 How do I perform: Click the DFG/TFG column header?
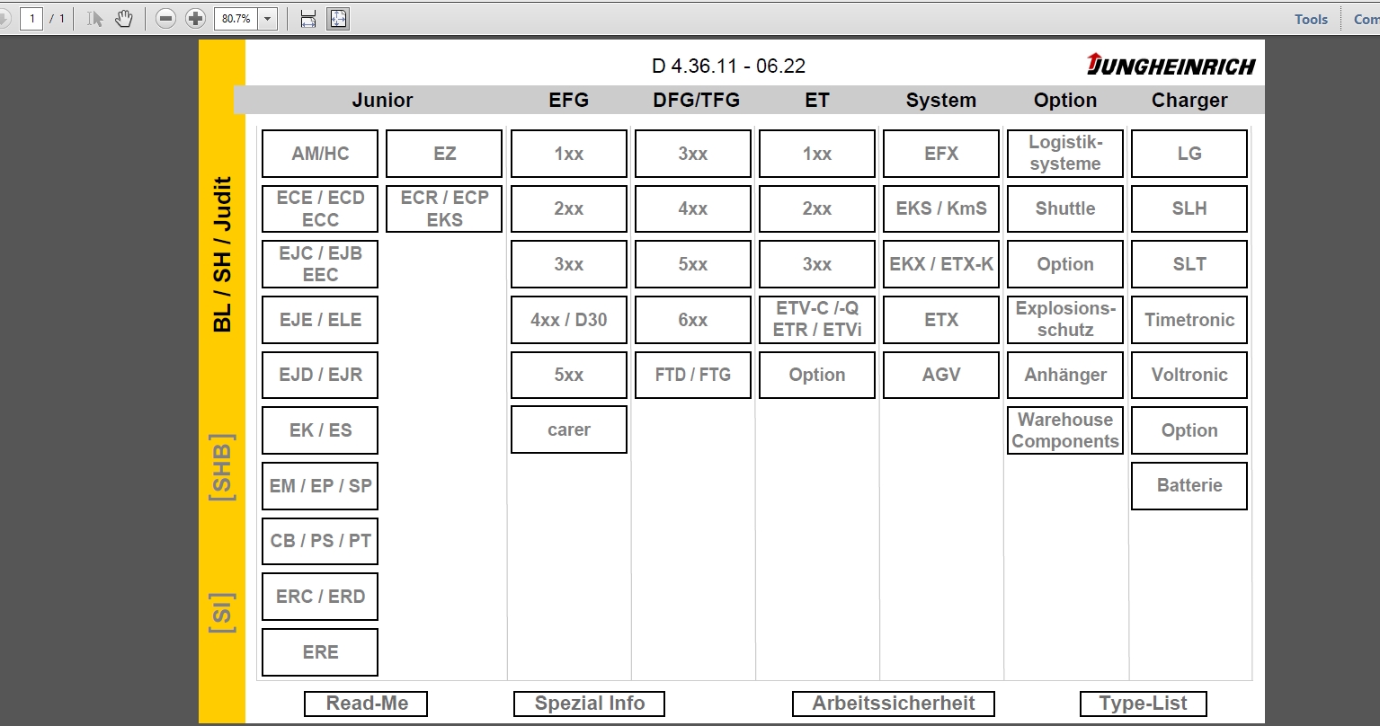[x=696, y=101]
